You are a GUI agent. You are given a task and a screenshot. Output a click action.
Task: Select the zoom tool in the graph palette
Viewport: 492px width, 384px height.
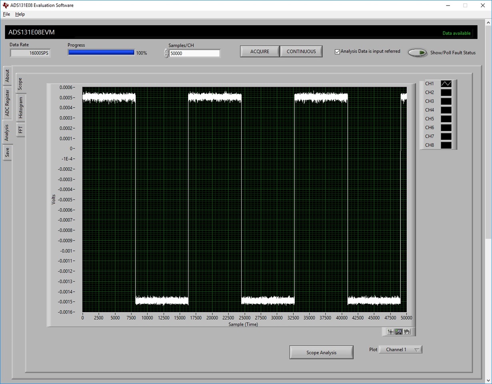point(398,332)
